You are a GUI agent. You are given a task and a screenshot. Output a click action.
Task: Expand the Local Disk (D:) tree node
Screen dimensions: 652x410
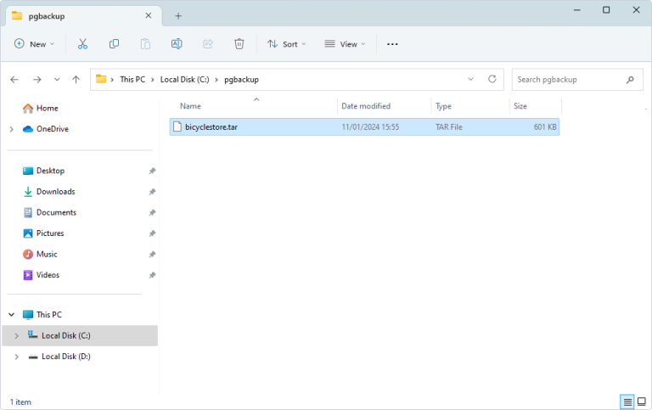(16, 357)
